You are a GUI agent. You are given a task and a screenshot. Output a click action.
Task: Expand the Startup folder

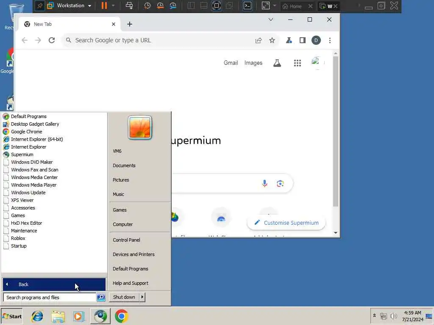19,246
